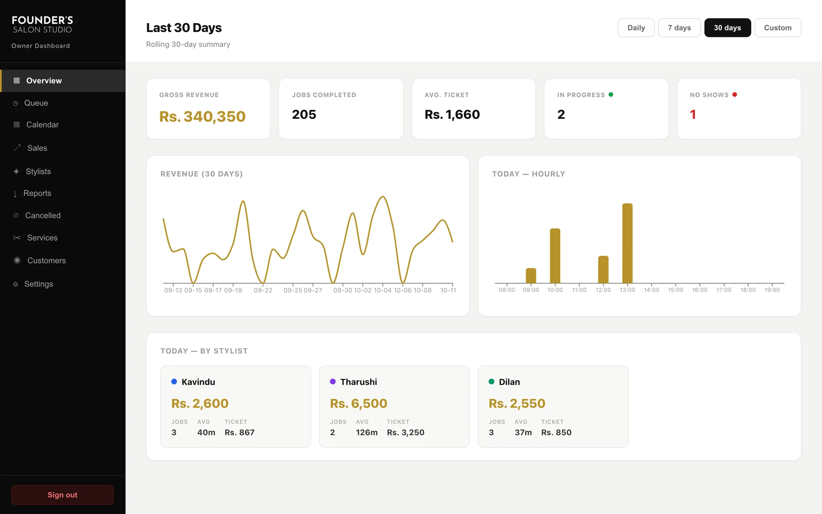
Task: Click Dilan's ticket value Rs. 850
Action: [x=556, y=433]
